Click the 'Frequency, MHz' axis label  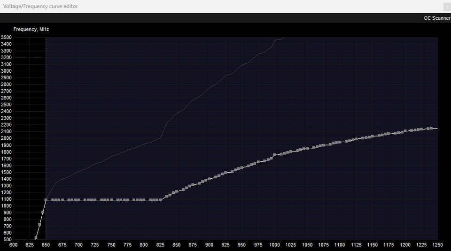pyautogui.click(x=31, y=29)
